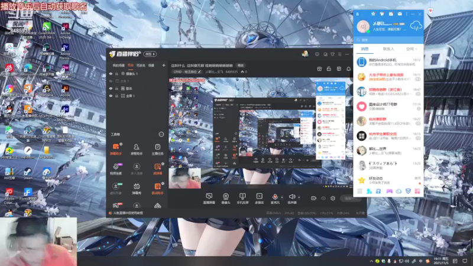Click the QQ search field
The height and width of the screenshot is (266, 473).
388,40
